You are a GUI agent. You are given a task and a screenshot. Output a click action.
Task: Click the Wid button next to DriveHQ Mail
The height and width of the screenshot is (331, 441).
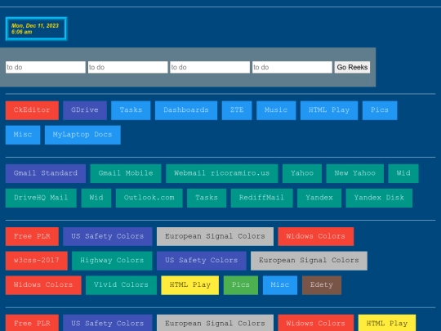click(96, 198)
